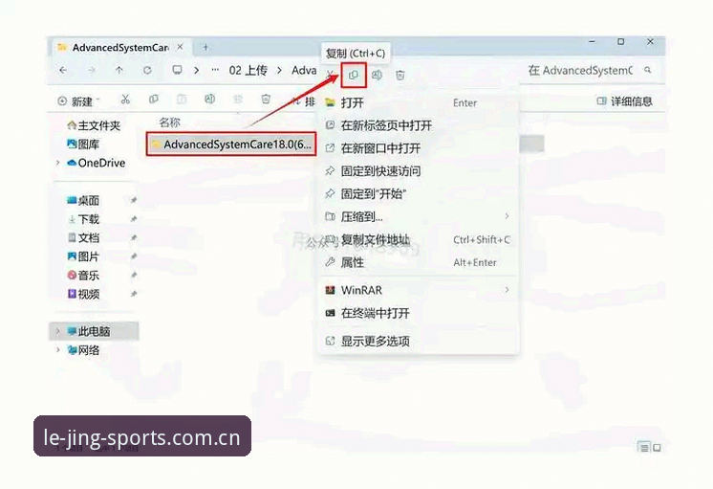Click the 名称 column header
This screenshot has width=713, height=489.
(169, 122)
